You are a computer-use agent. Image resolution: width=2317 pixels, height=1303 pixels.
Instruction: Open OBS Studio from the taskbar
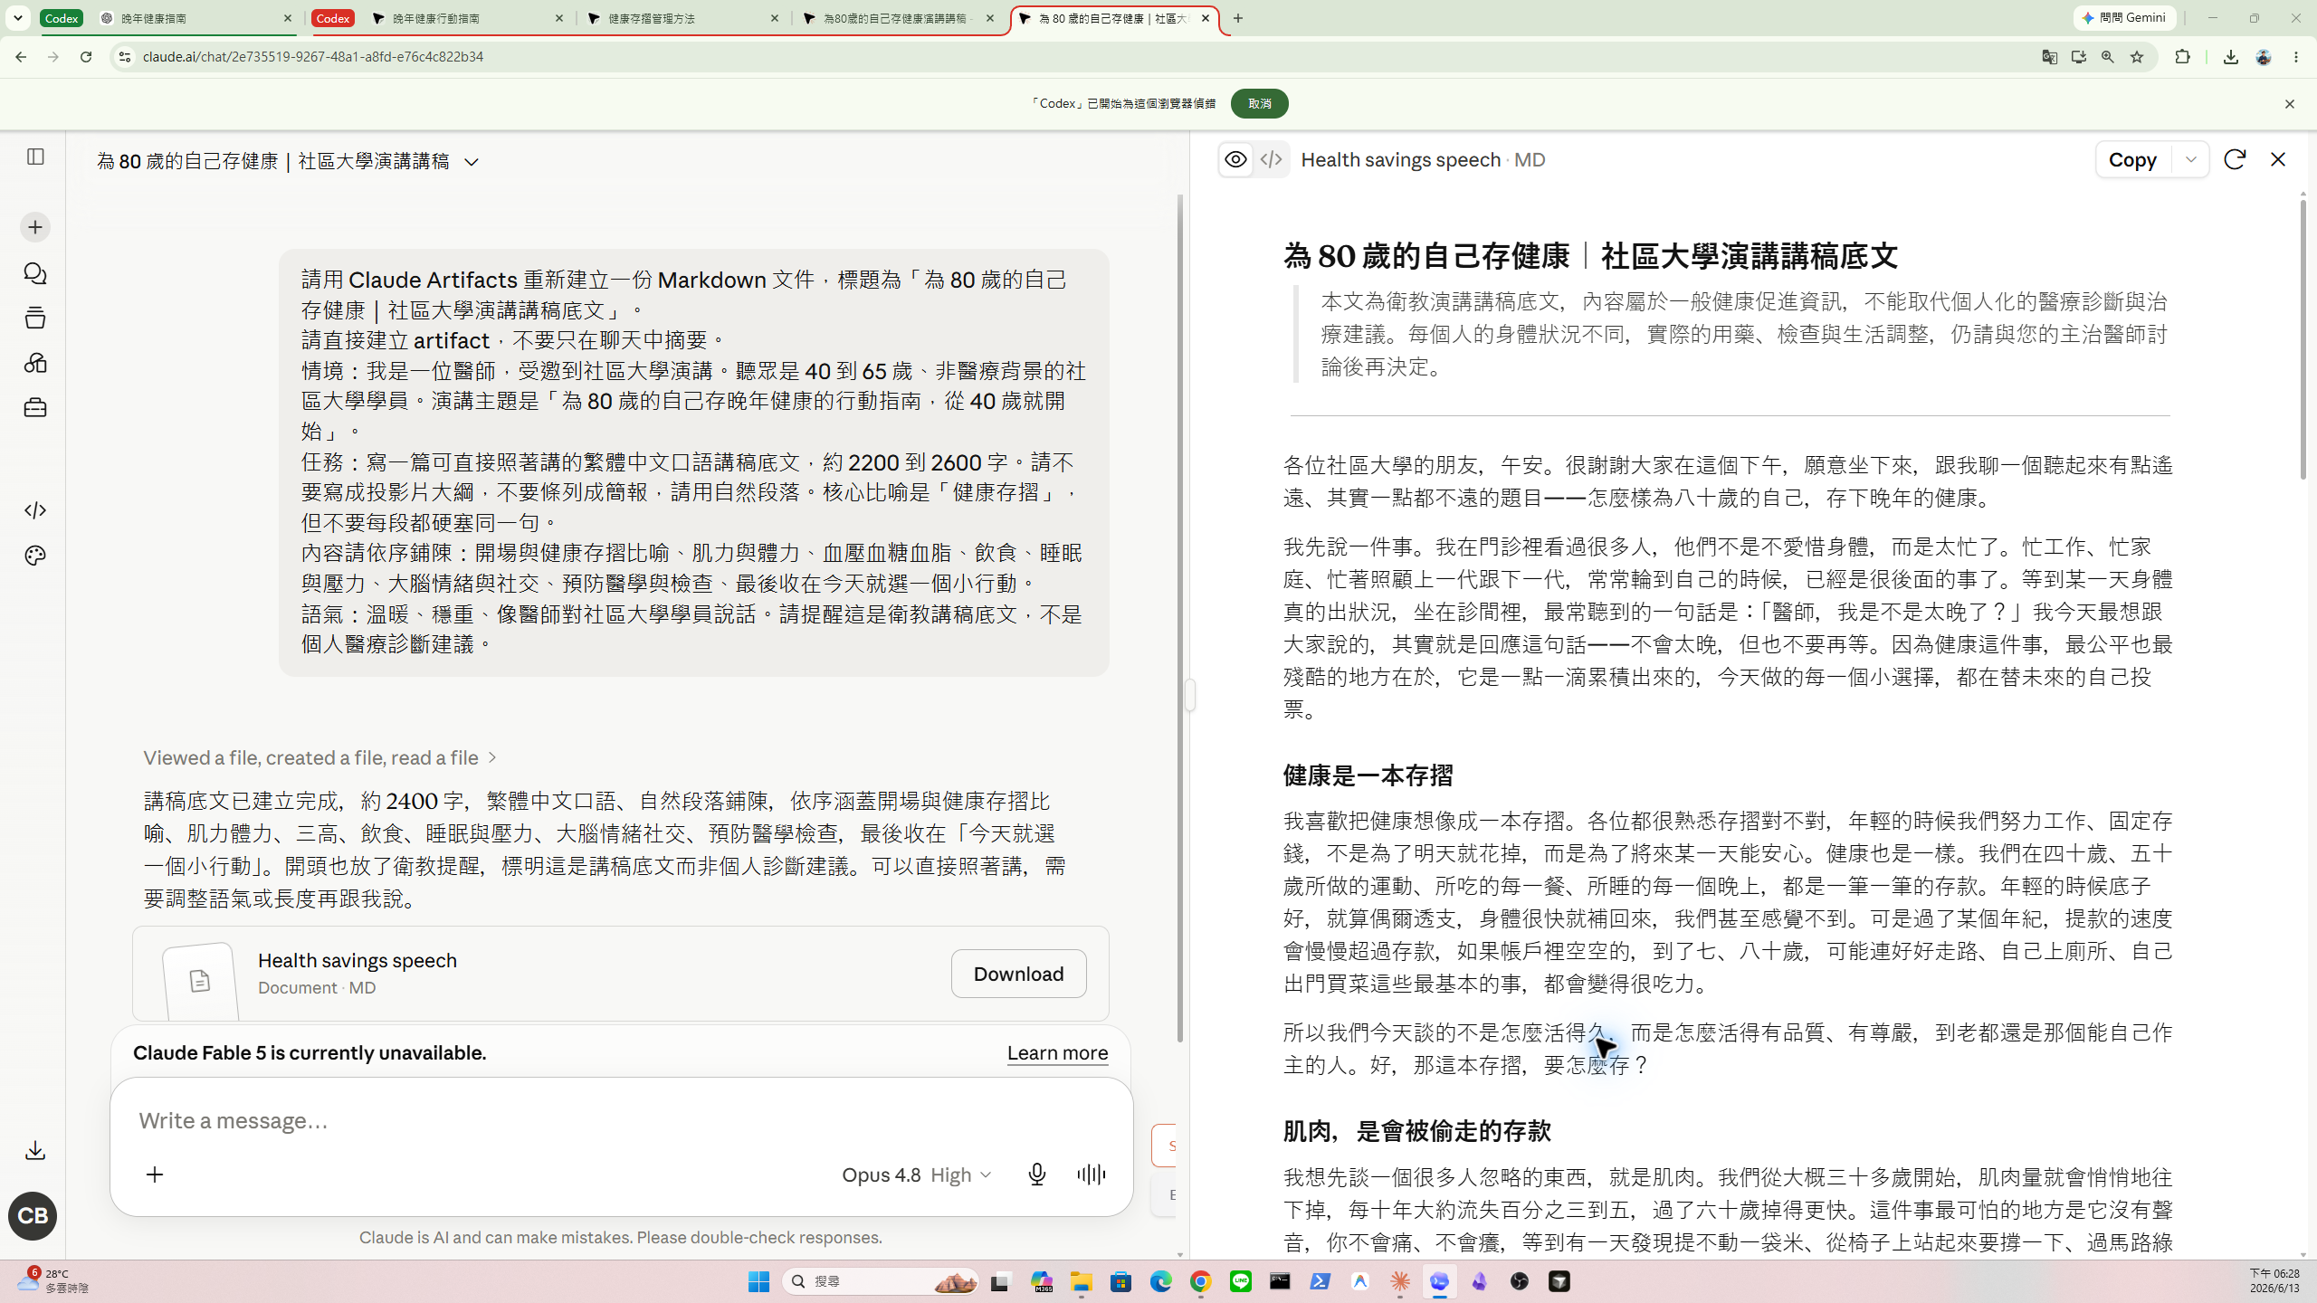click(x=1520, y=1281)
